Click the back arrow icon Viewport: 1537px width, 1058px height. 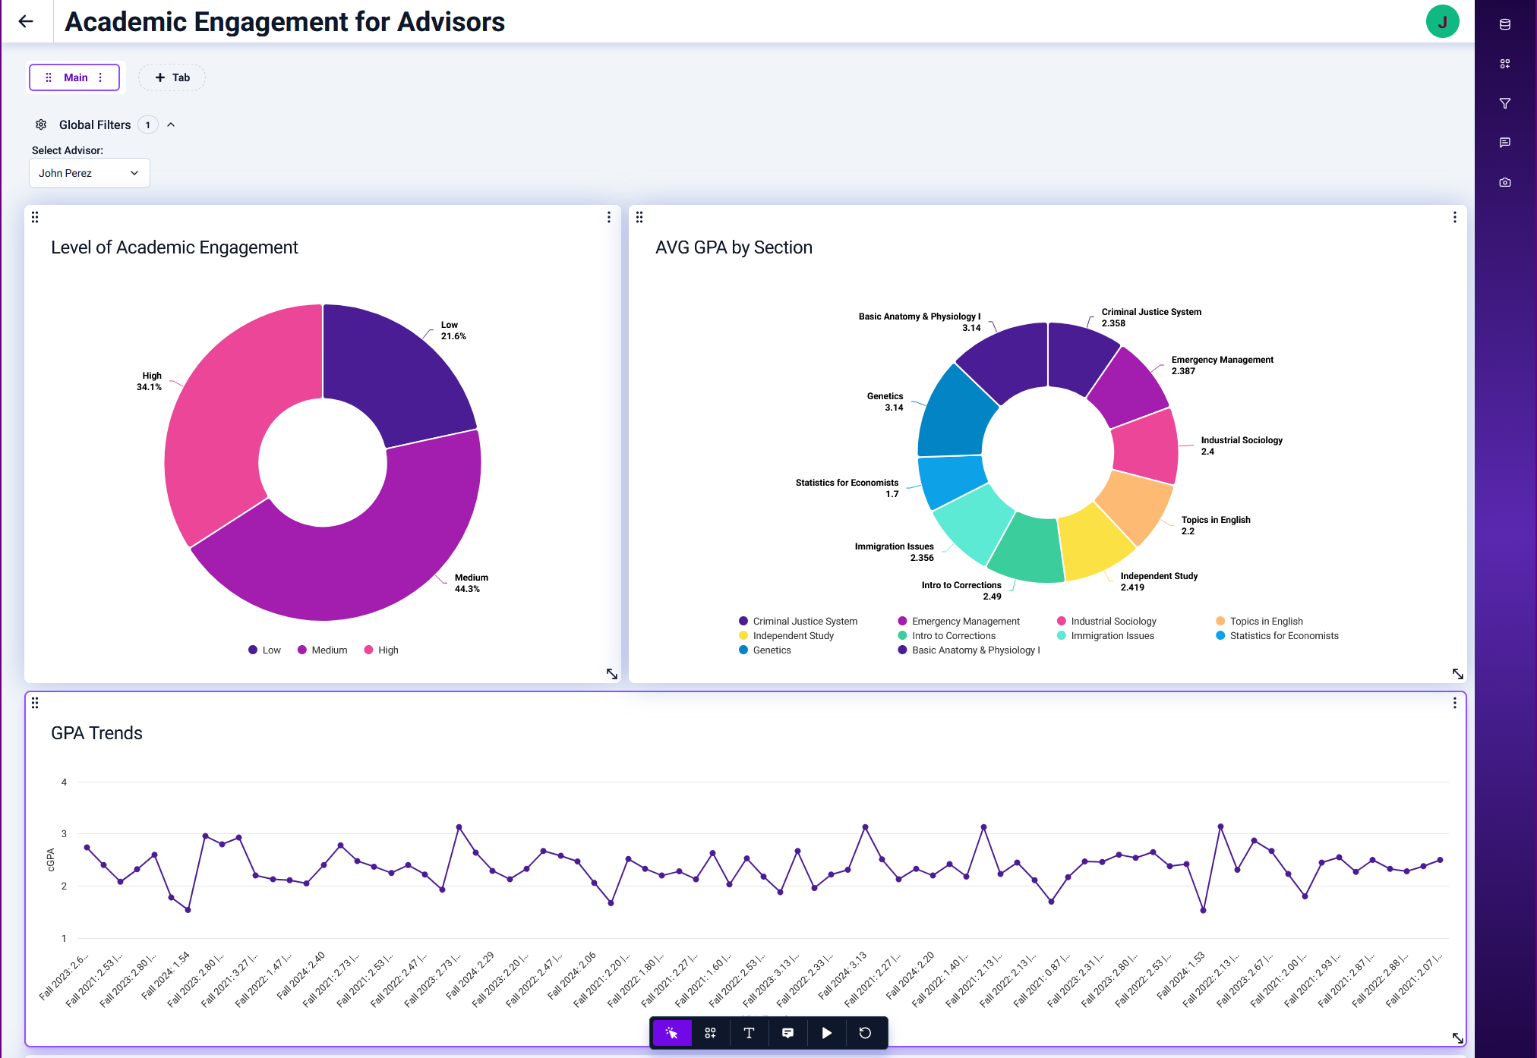point(26,21)
